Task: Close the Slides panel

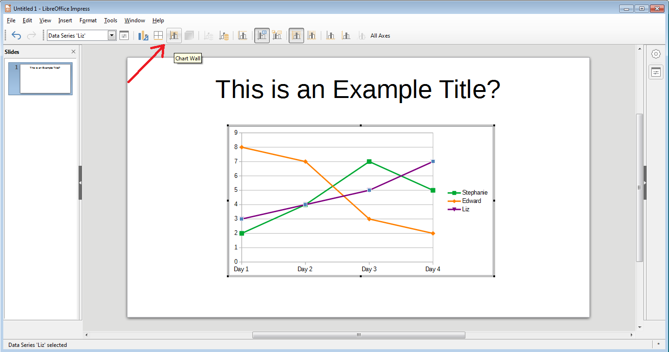Action: (x=73, y=52)
